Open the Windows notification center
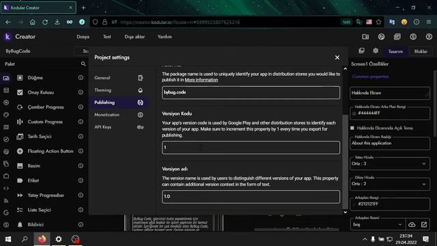This screenshot has width=437, height=246. pyautogui.click(x=425, y=239)
